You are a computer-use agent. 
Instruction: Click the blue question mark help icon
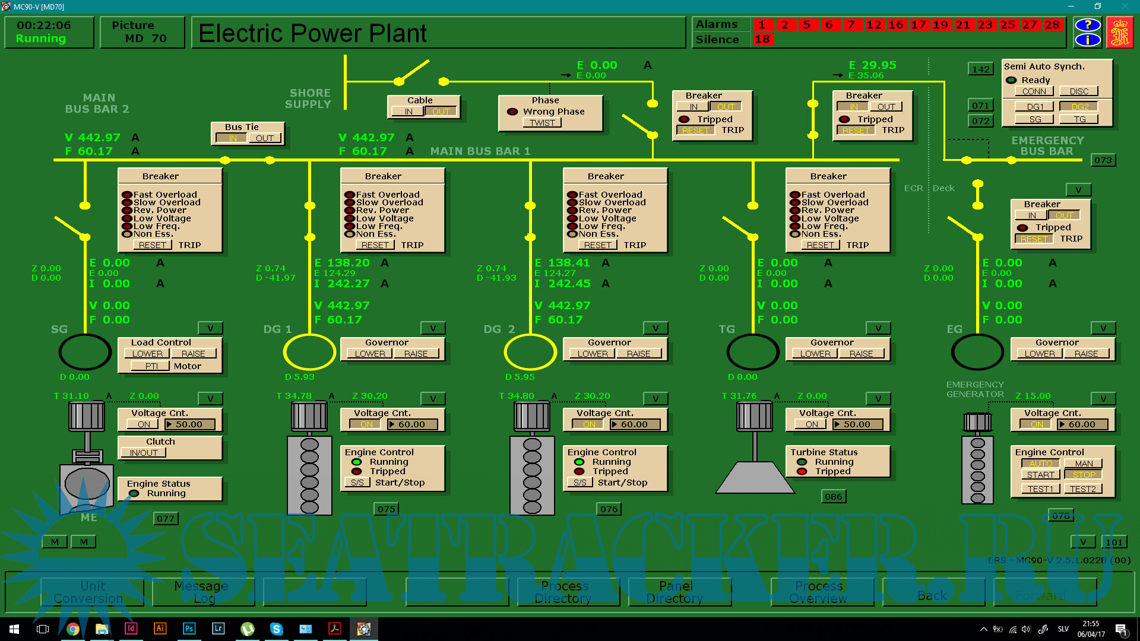point(1087,25)
